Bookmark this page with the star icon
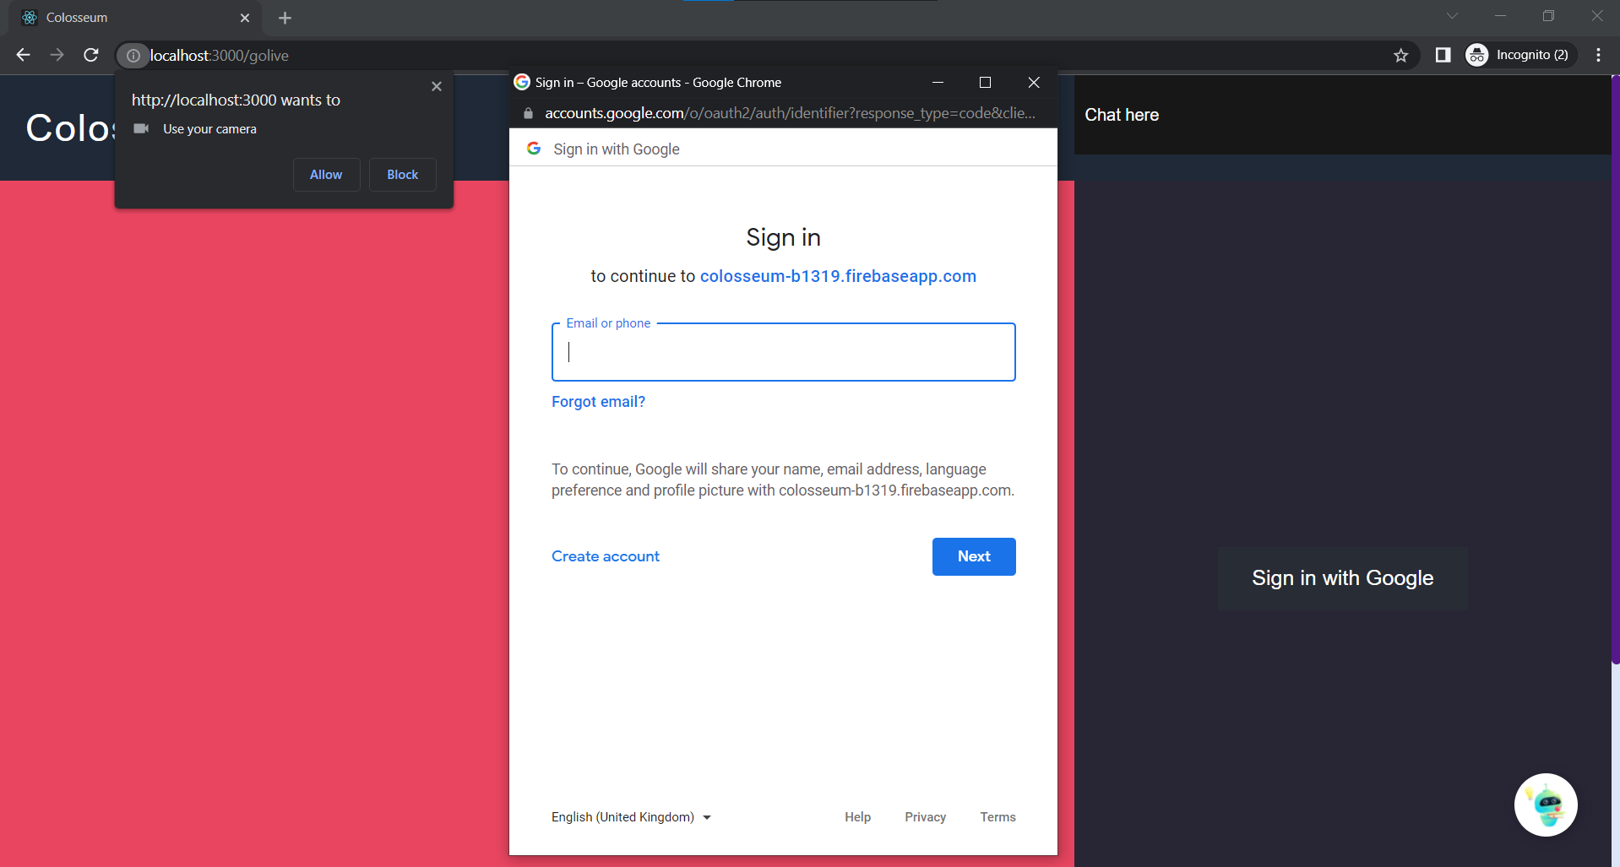The height and width of the screenshot is (867, 1620). (x=1401, y=55)
